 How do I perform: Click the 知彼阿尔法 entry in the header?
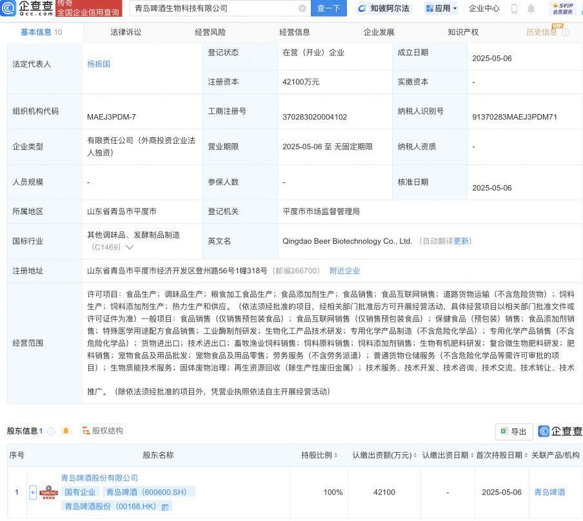(x=383, y=8)
